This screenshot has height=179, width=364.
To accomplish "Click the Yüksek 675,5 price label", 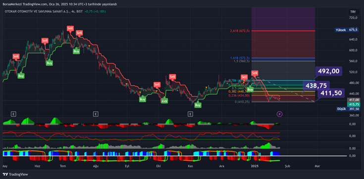I will coord(346,30).
